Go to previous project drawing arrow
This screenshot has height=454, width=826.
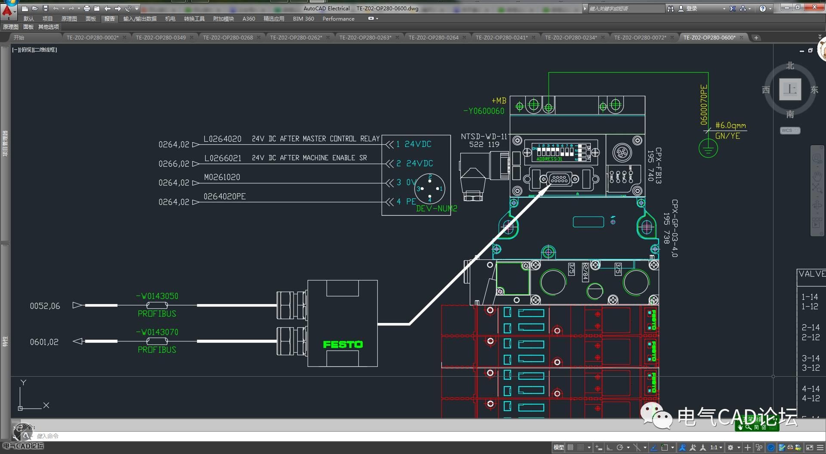[108, 8]
